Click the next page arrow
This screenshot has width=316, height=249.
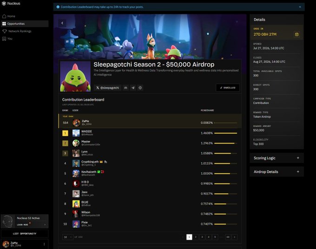point(234,237)
